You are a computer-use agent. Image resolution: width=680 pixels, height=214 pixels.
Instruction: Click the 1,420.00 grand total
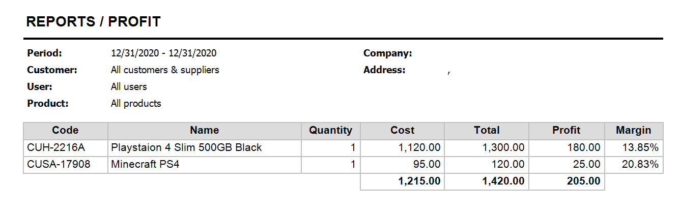click(503, 181)
